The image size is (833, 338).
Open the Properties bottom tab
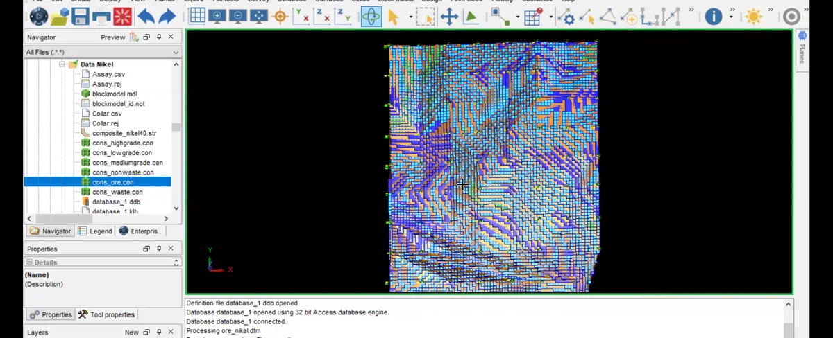click(x=50, y=314)
